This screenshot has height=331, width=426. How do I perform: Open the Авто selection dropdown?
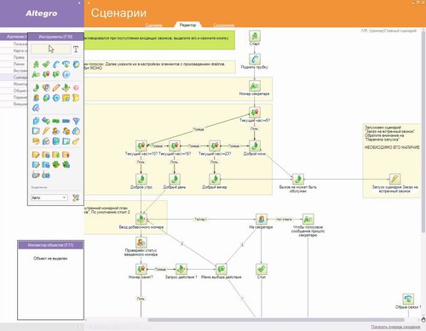click(49, 197)
